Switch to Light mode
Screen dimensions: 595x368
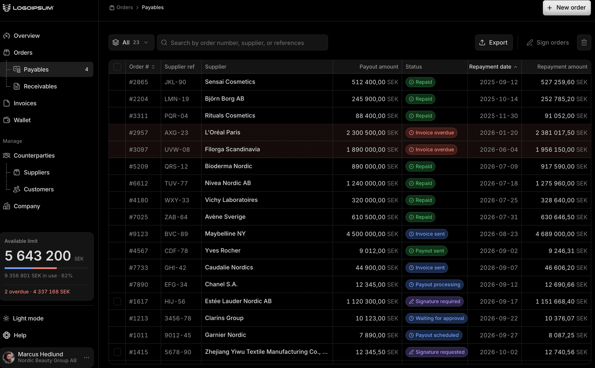coord(28,318)
